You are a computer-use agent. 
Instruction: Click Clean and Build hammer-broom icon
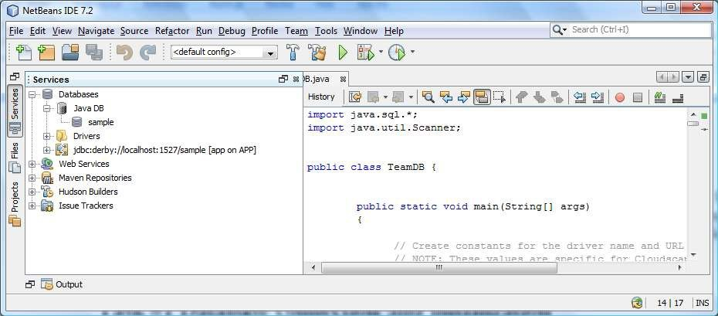click(x=317, y=53)
